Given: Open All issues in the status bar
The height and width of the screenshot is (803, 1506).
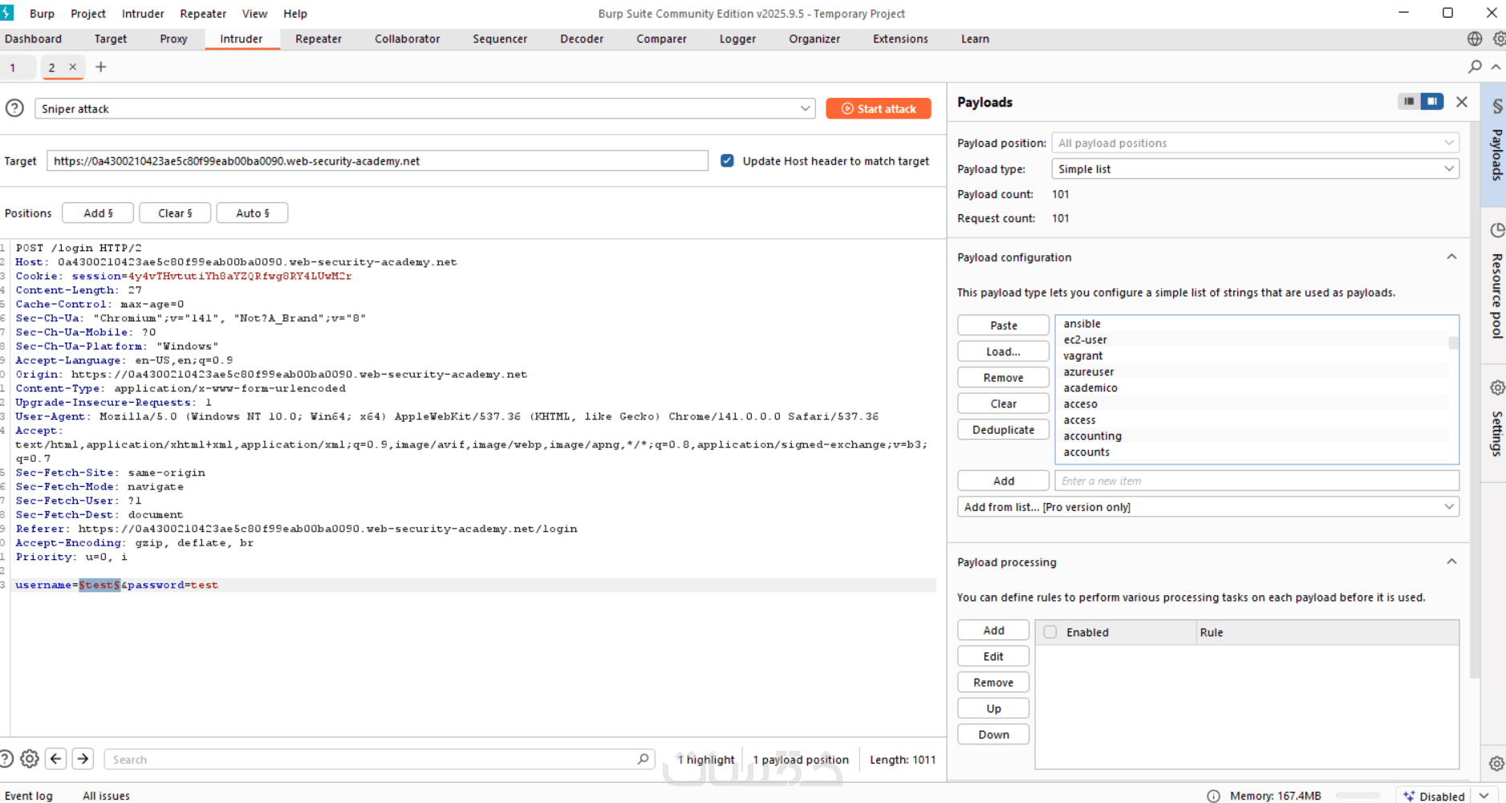Looking at the screenshot, I should [x=106, y=796].
